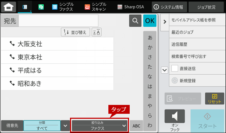
Task: Go to the home screen icon
Action: pos(9,7)
